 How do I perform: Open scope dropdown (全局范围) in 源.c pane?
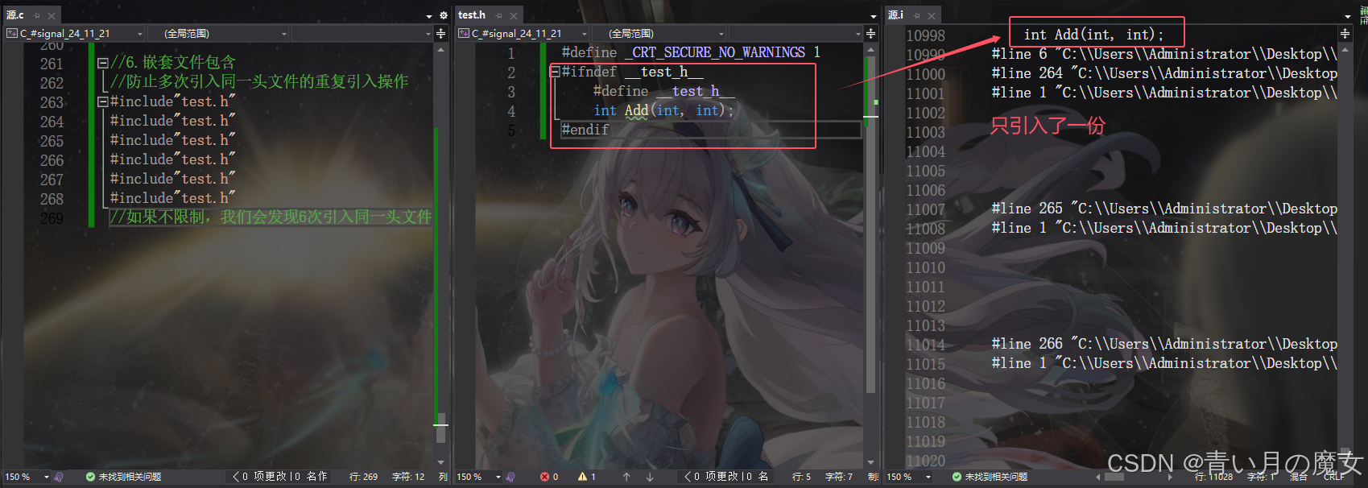218,33
